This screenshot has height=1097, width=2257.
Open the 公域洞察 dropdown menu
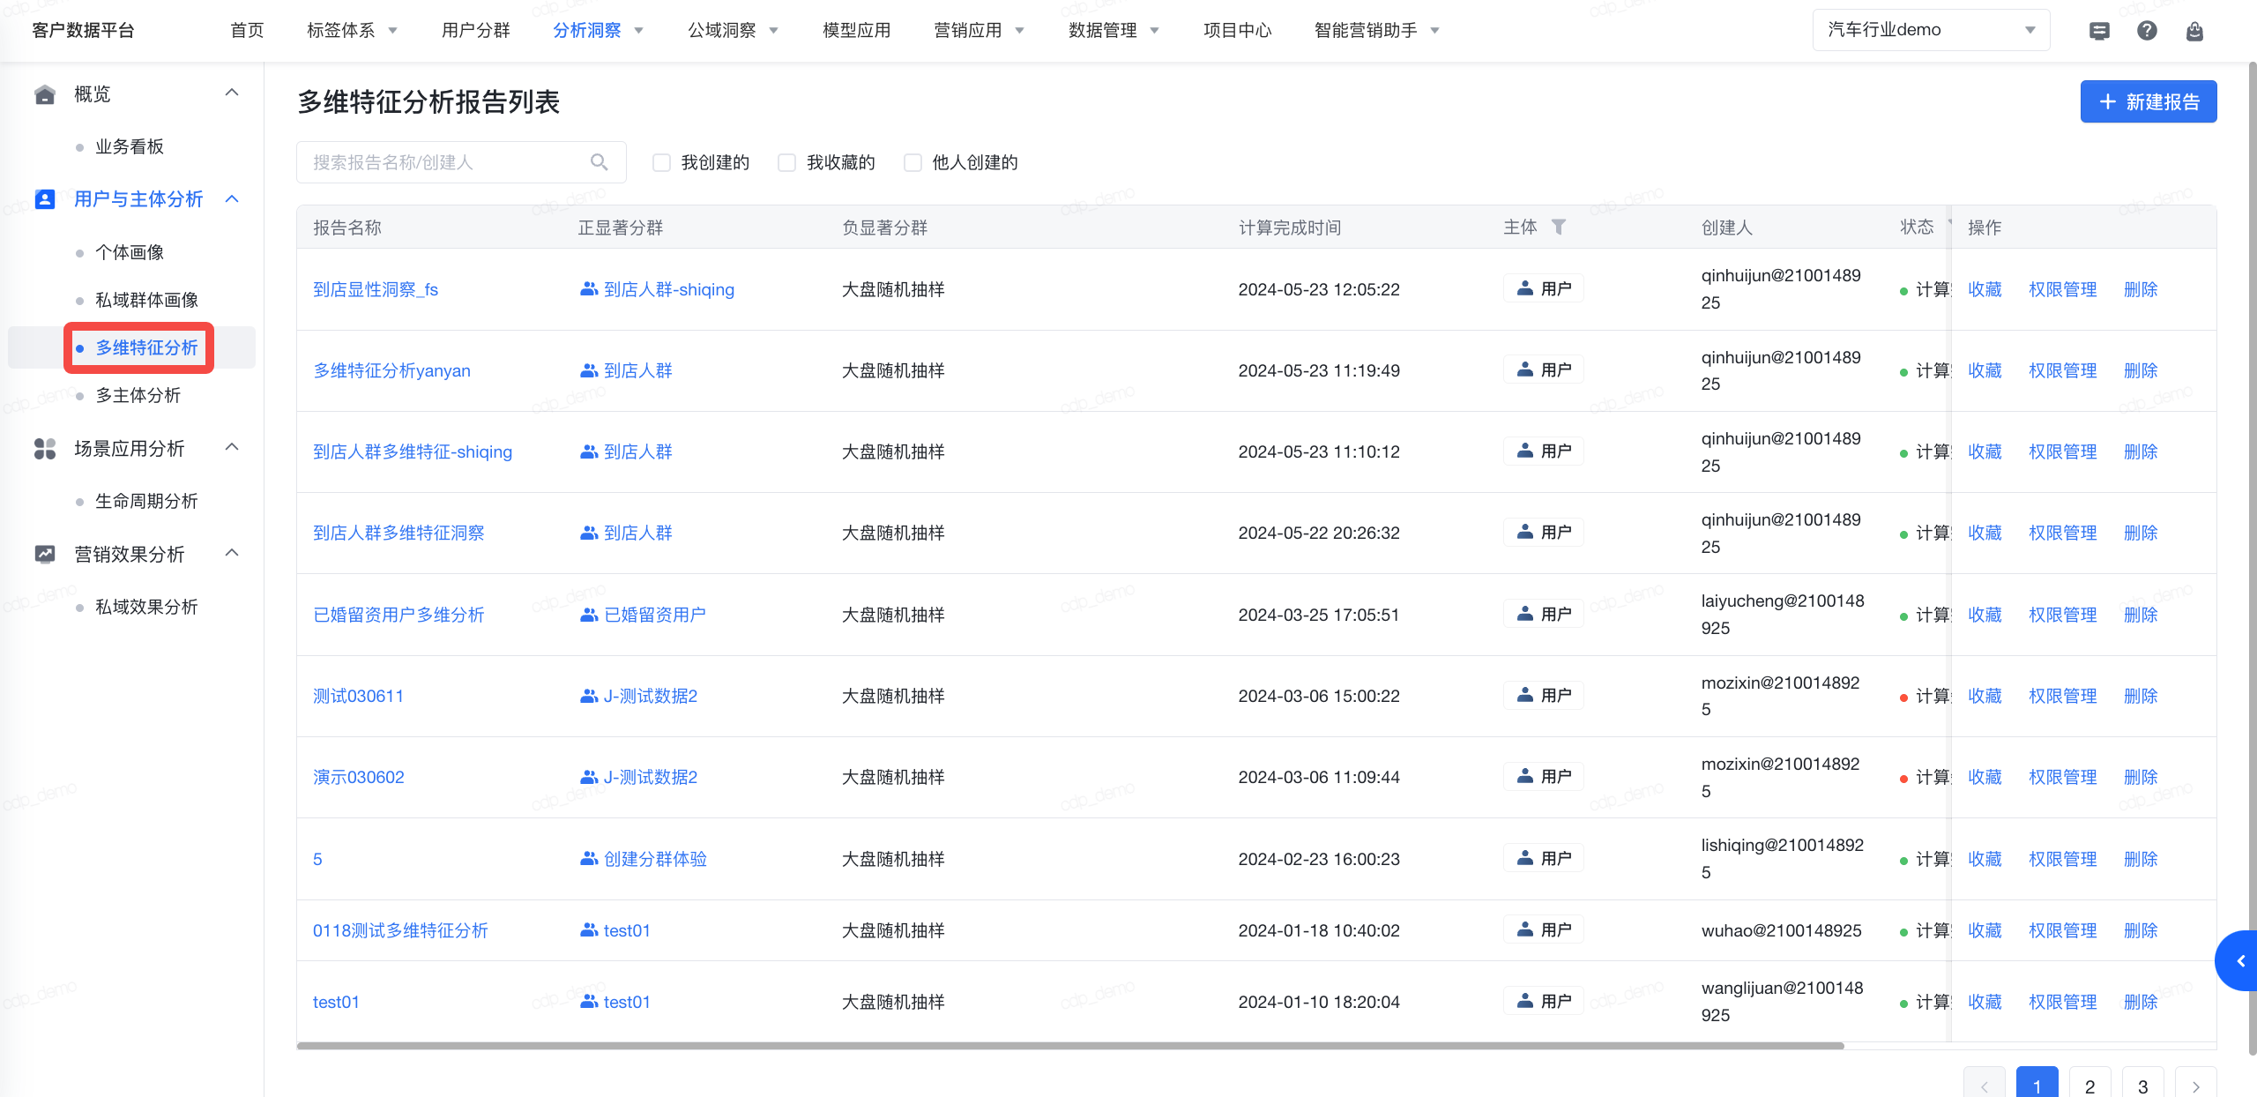click(x=734, y=31)
